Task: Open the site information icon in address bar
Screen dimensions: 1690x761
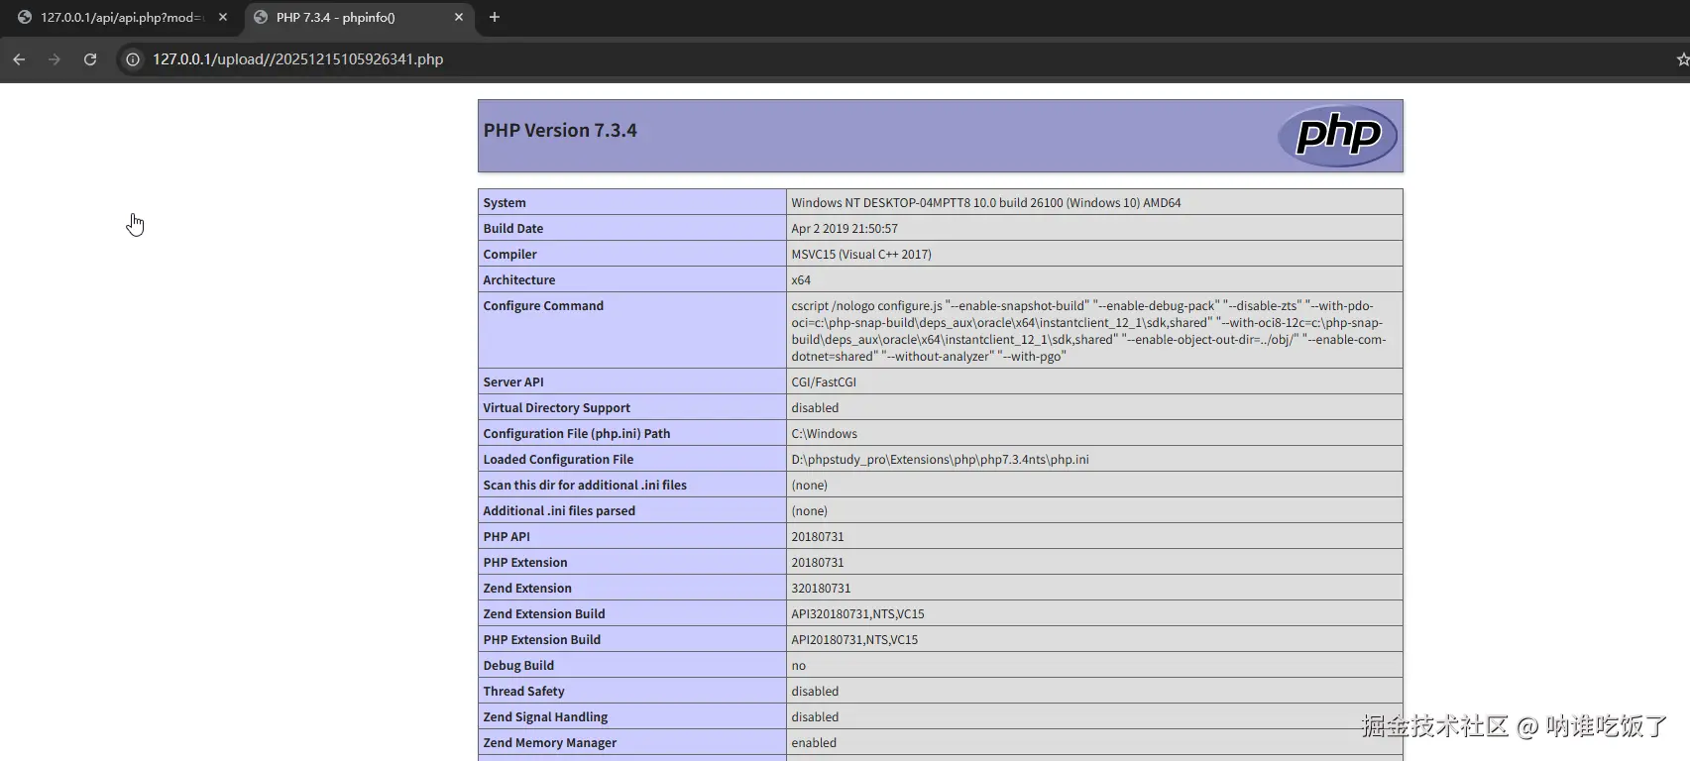Action: 133,59
